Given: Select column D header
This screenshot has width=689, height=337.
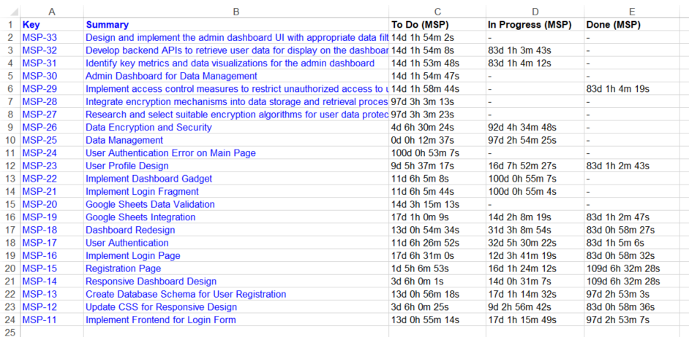Looking at the screenshot, I should coord(535,12).
